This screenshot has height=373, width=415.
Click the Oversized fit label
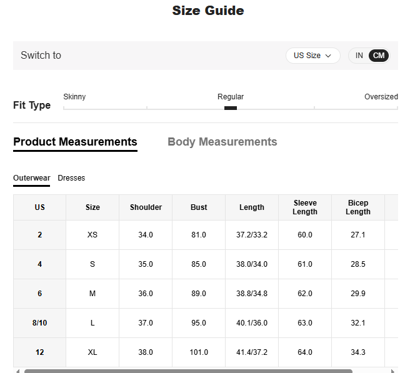pos(381,97)
